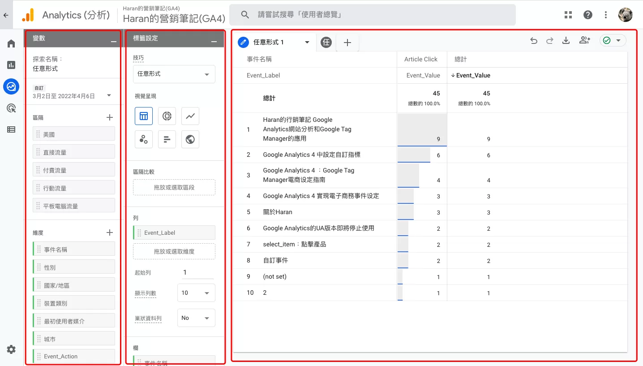This screenshot has height=366, width=643.
Task: Select the table visualization icon
Action: (x=144, y=116)
